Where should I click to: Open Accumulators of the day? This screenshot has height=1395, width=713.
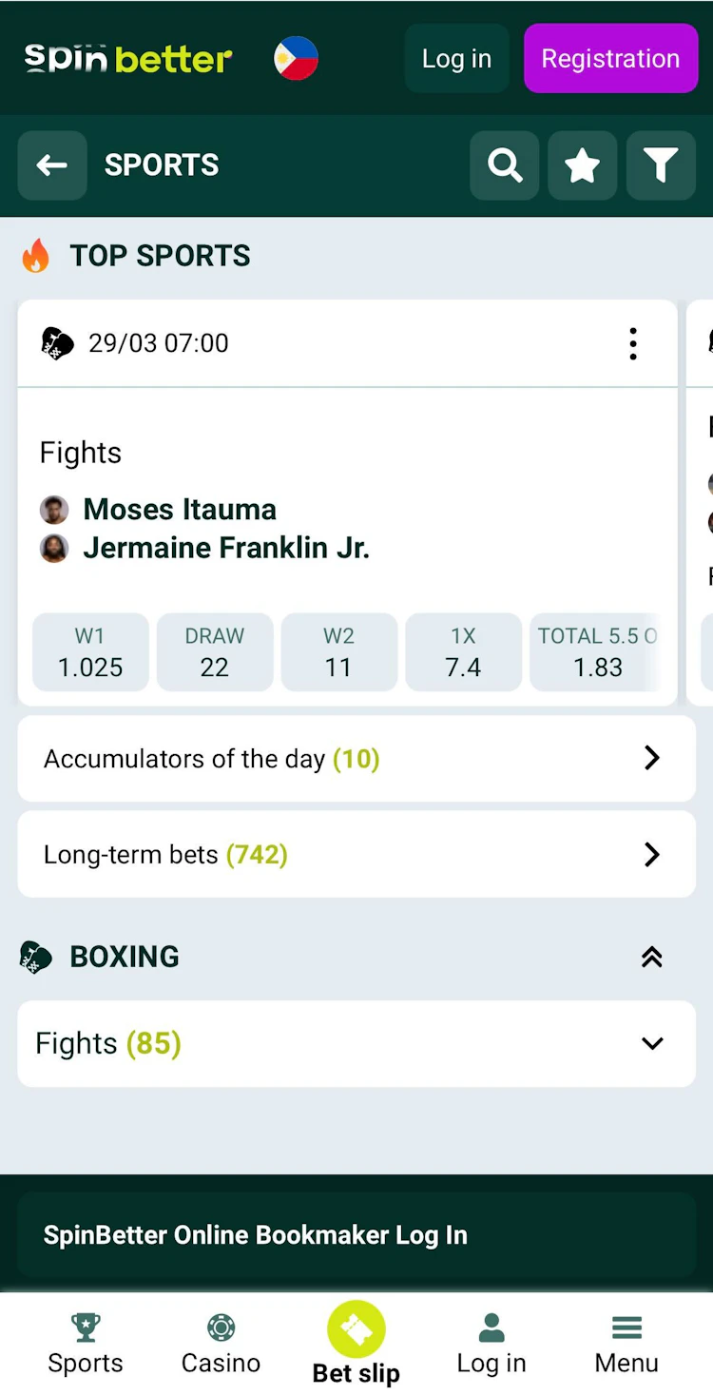tap(356, 759)
